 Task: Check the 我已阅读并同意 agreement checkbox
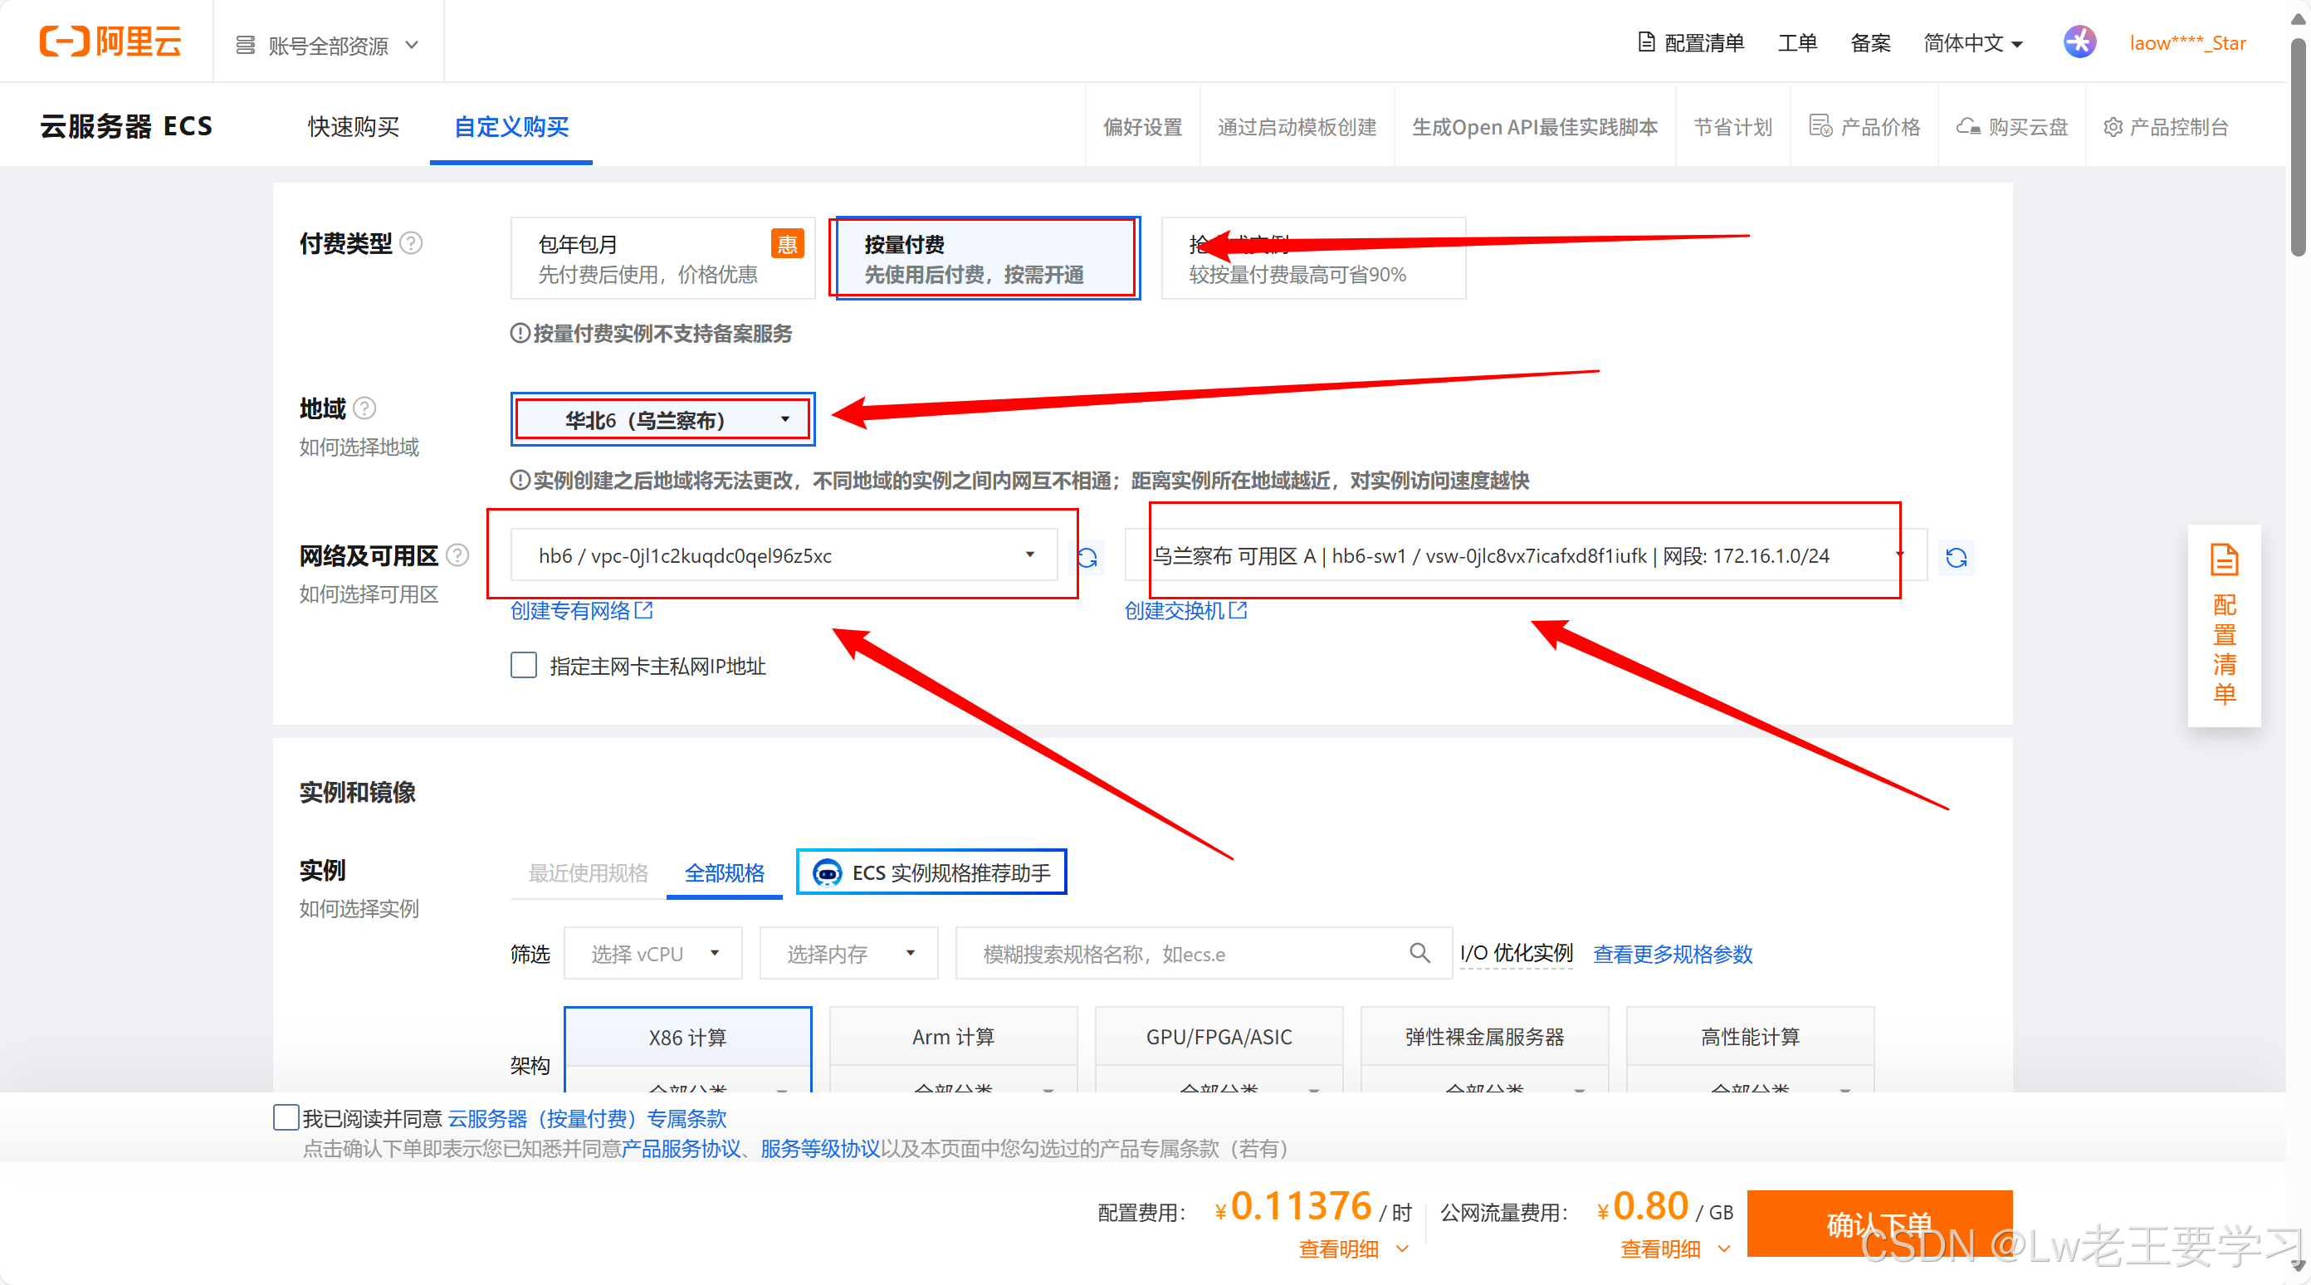286,1117
